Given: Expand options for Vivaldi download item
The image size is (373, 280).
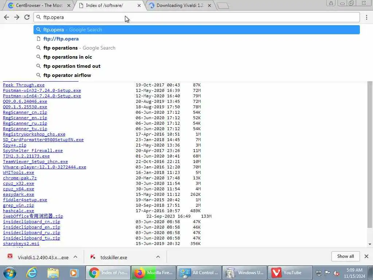Looking at the screenshot, I should 75,257.
